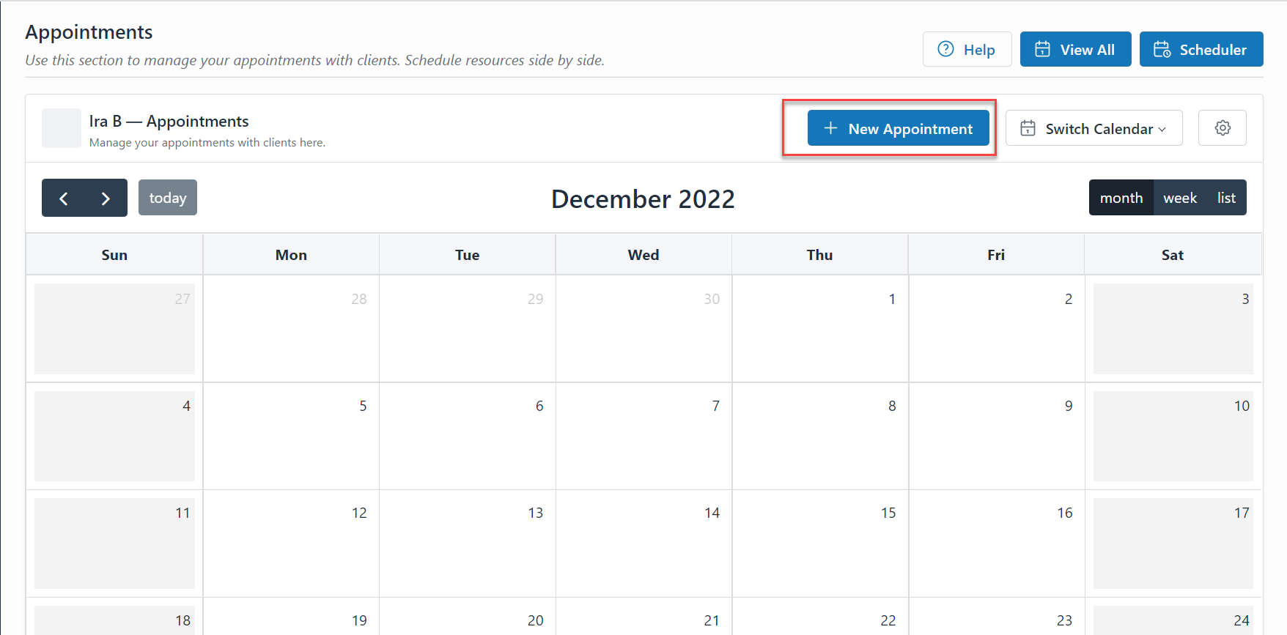
Task: Switch to week view
Action: point(1179,198)
